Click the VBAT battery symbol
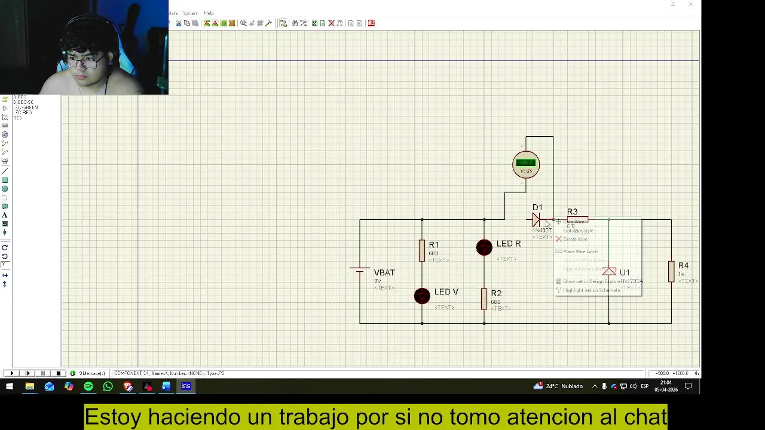This screenshot has width=765, height=430. 360,271
